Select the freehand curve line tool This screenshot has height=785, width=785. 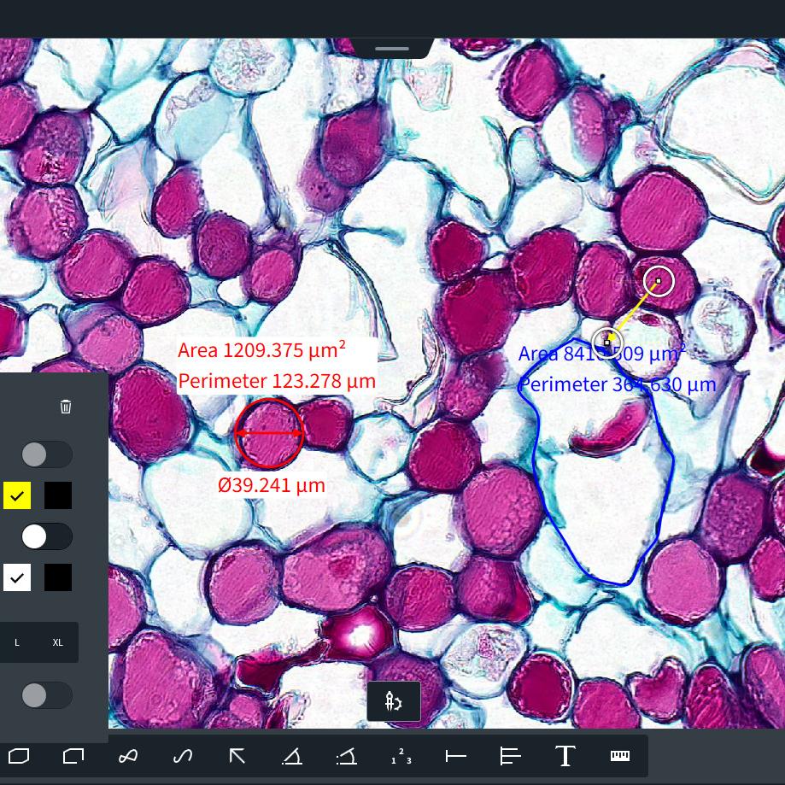[x=182, y=756]
